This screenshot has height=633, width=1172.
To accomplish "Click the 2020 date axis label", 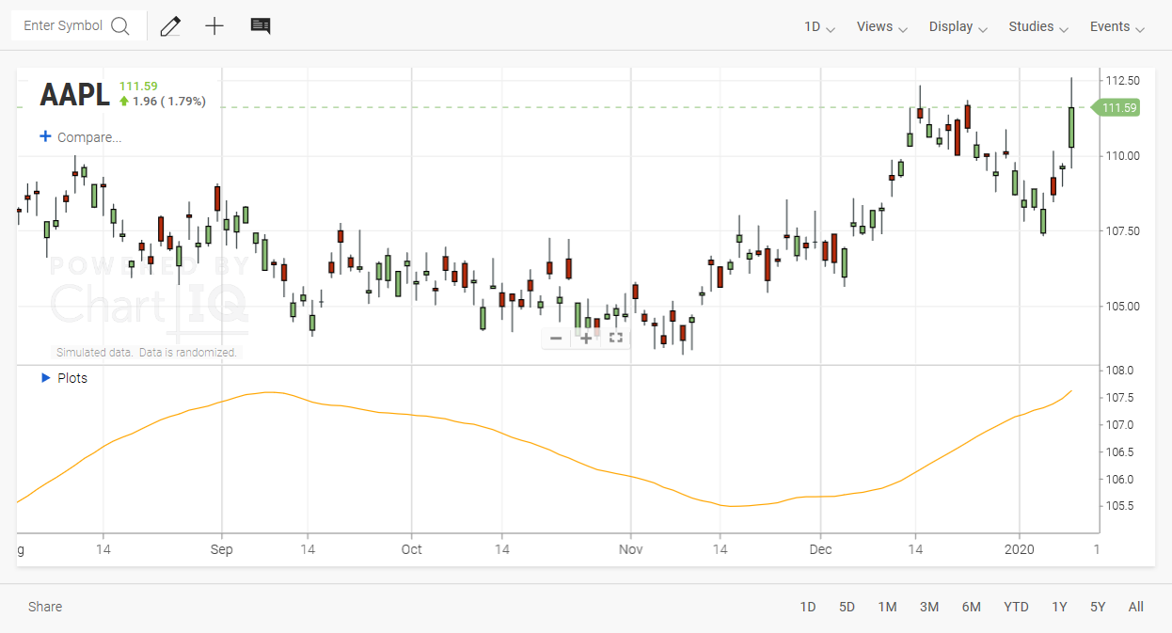I will pos(1019,549).
